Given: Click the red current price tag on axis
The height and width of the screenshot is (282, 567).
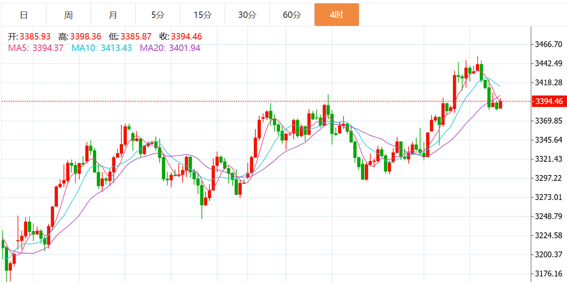Looking at the screenshot, I should 549,101.
